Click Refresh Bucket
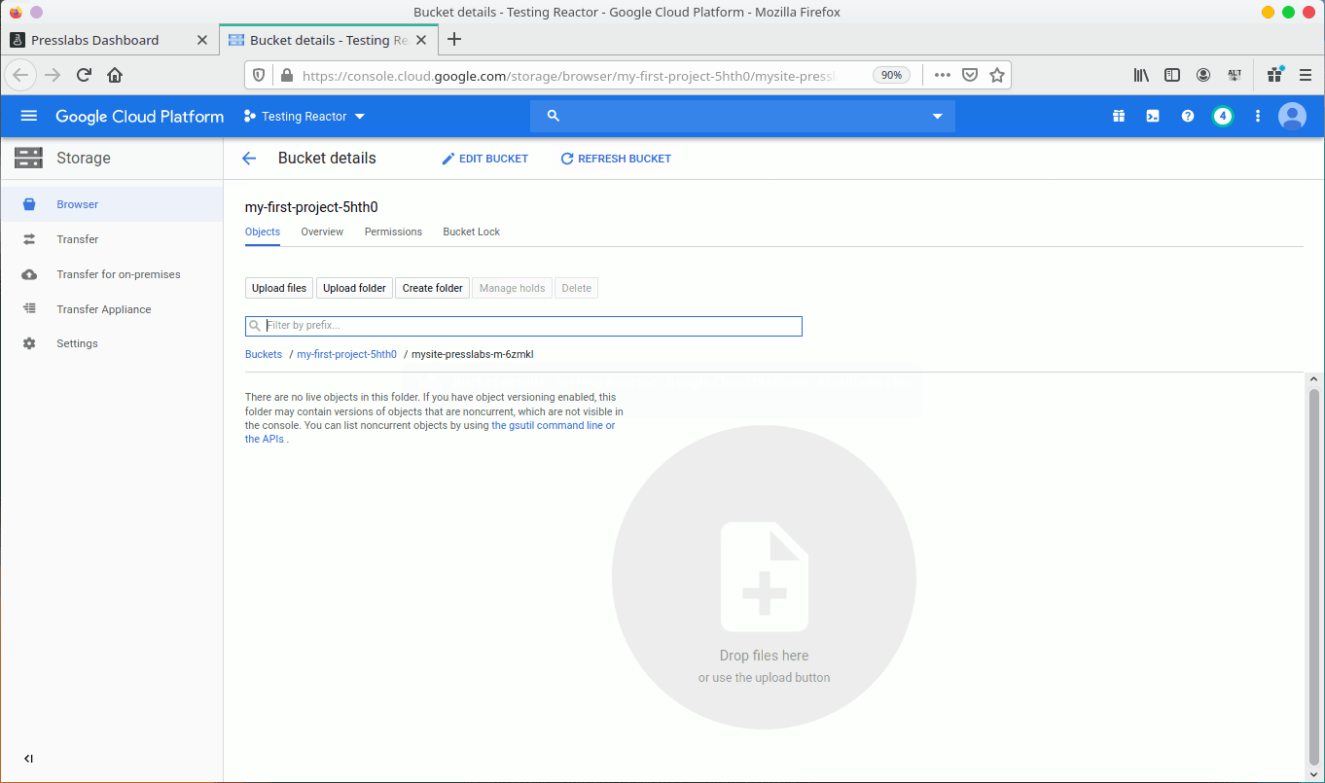Viewport: 1325px width, 783px height. click(x=616, y=159)
